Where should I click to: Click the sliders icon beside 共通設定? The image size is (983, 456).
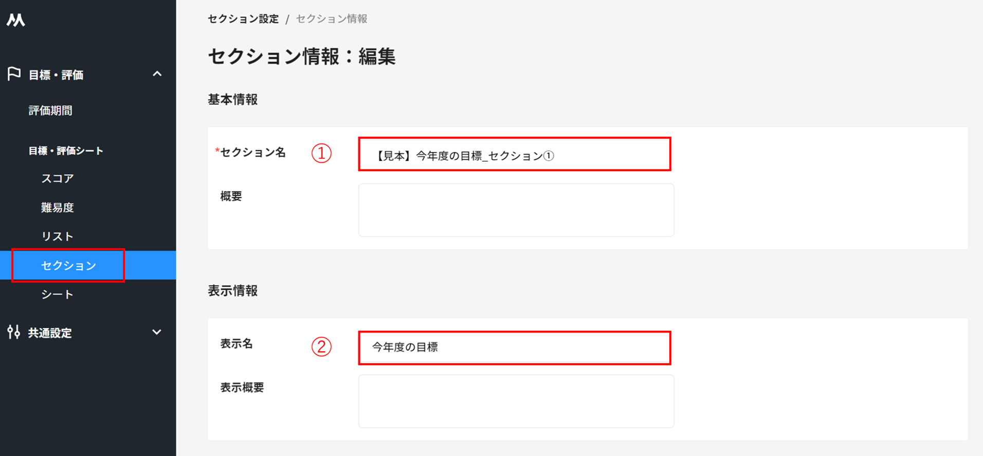pos(14,332)
